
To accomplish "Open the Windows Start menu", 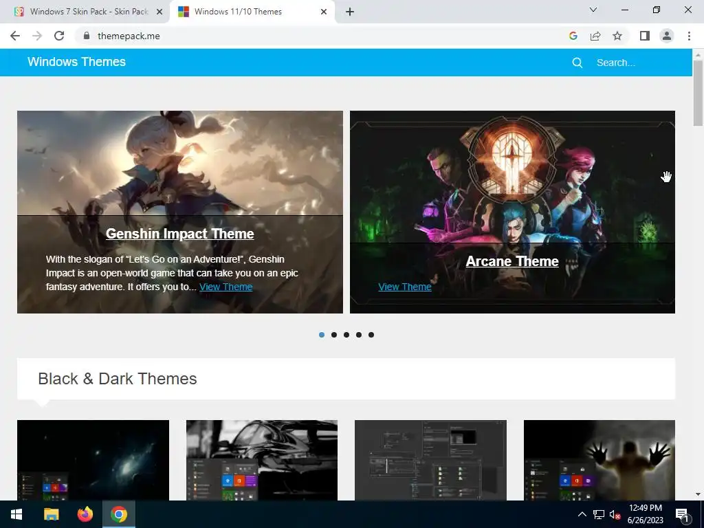I will [x=16, y=514].
